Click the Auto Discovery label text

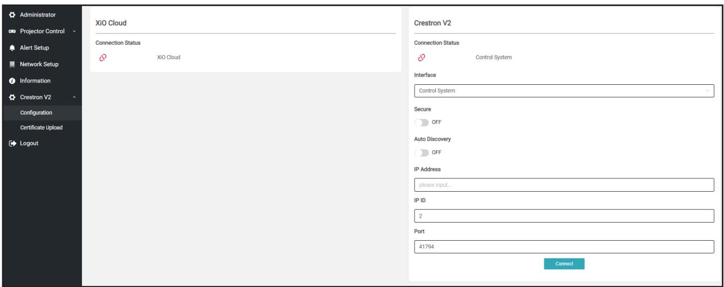[432, 140]
